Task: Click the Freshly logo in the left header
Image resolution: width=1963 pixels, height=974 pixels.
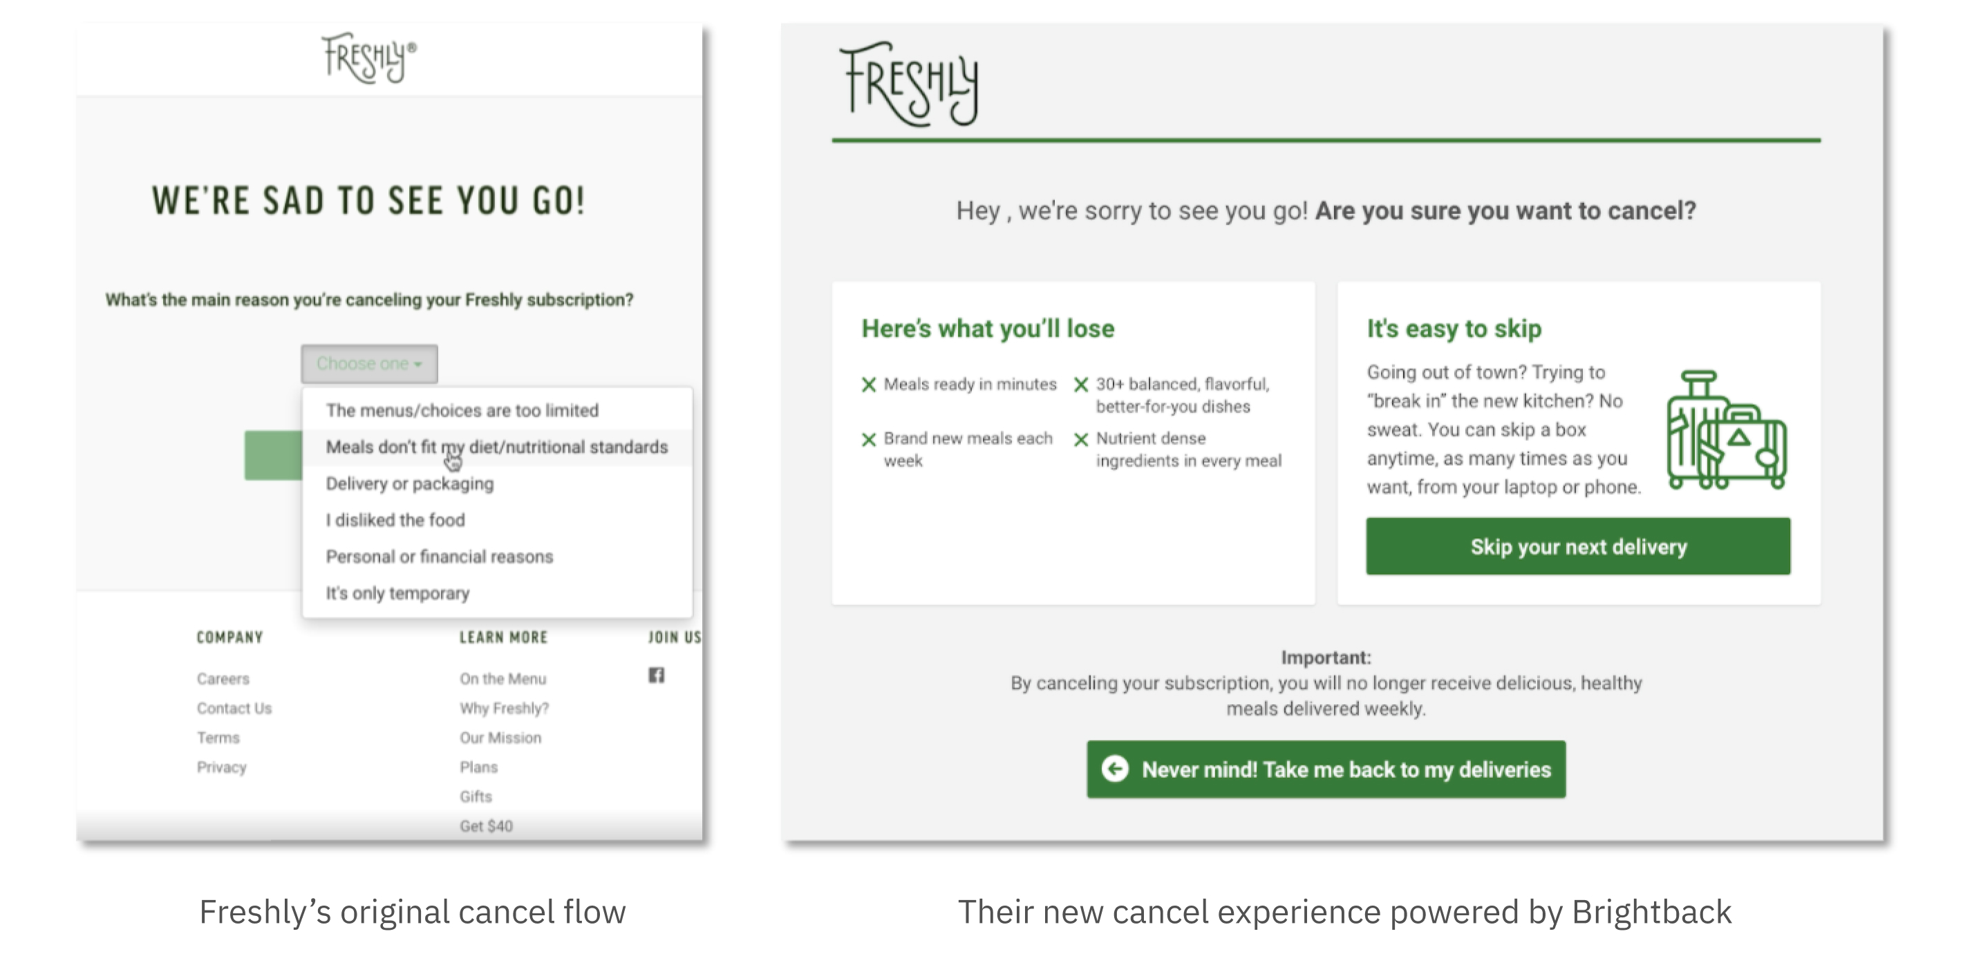Action: coord(369,58)
